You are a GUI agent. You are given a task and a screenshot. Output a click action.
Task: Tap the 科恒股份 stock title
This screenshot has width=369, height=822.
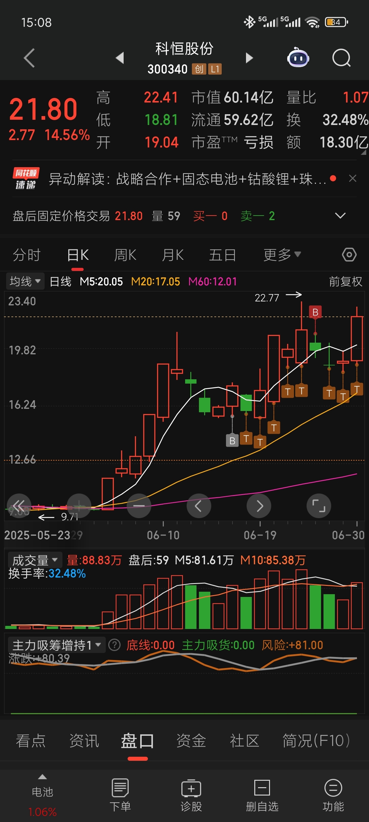184,49
